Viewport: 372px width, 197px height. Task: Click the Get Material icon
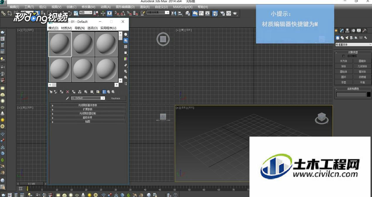click(x=51, y=92)
